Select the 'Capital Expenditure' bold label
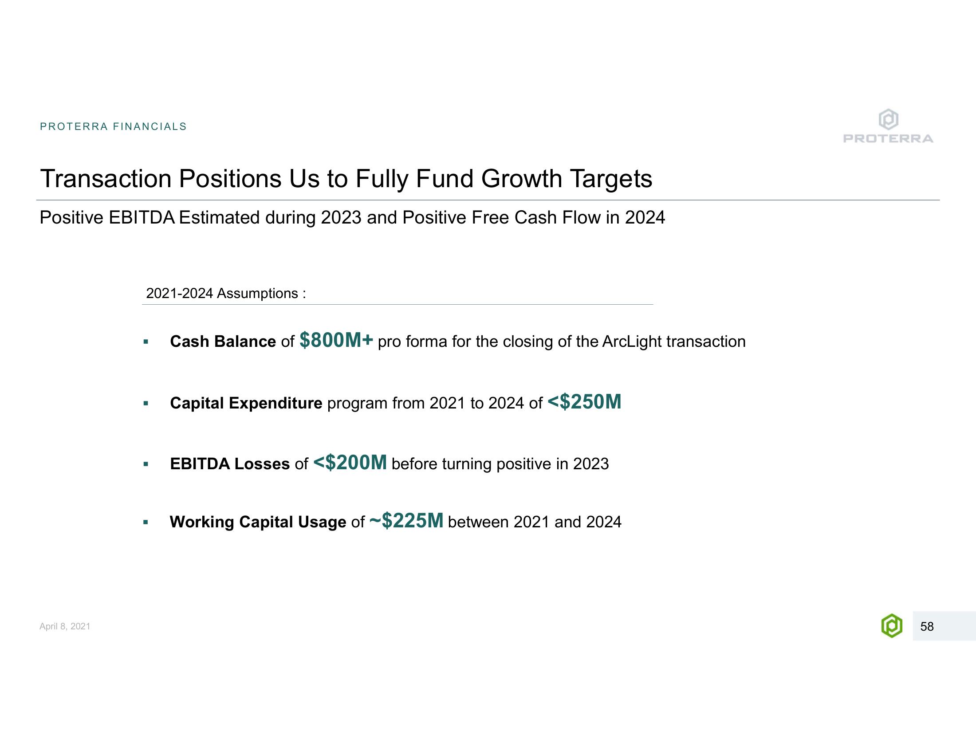The height and width of the screenshot is (754, 976). [246, 403]
